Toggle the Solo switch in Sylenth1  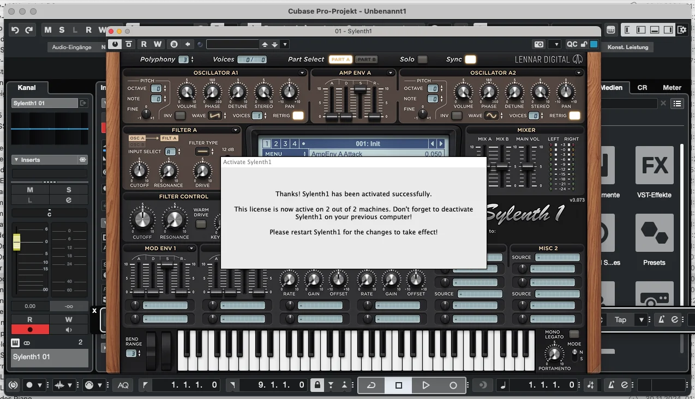click(x=423, y=59)
